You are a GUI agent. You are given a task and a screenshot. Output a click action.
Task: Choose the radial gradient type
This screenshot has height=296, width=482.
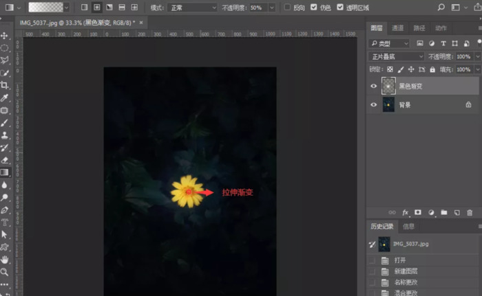pyautogui.click(x=97, y=8)
